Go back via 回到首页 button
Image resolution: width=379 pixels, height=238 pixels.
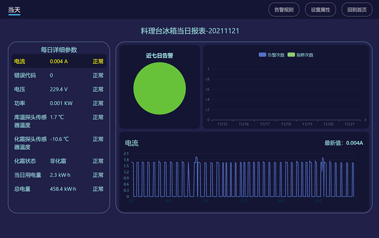[357, 10]
